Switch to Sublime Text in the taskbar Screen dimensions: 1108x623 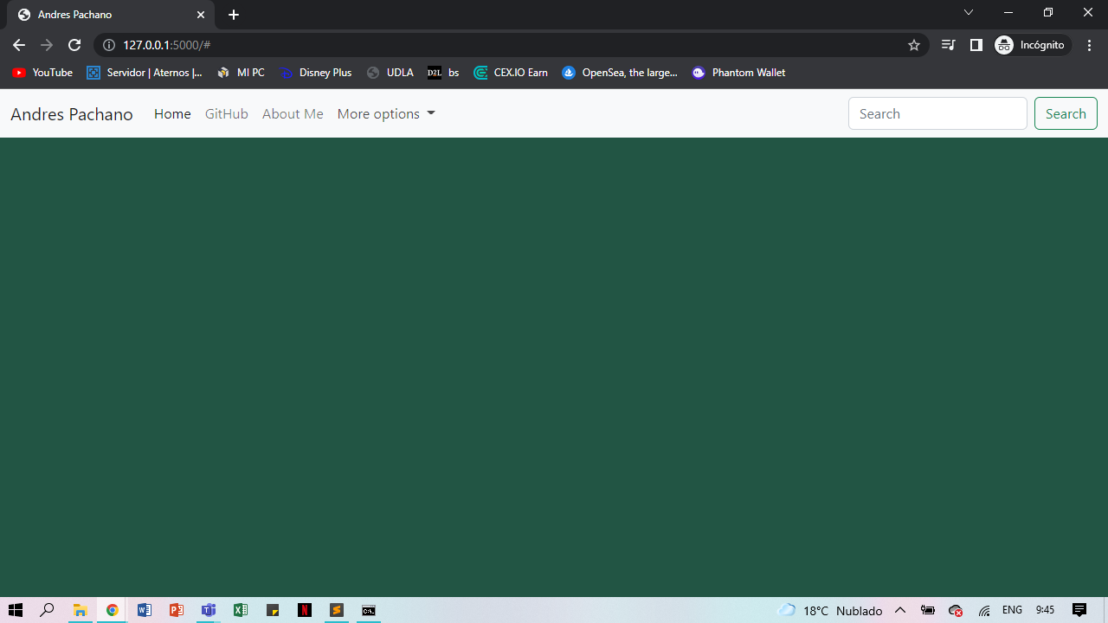[337, 610]
